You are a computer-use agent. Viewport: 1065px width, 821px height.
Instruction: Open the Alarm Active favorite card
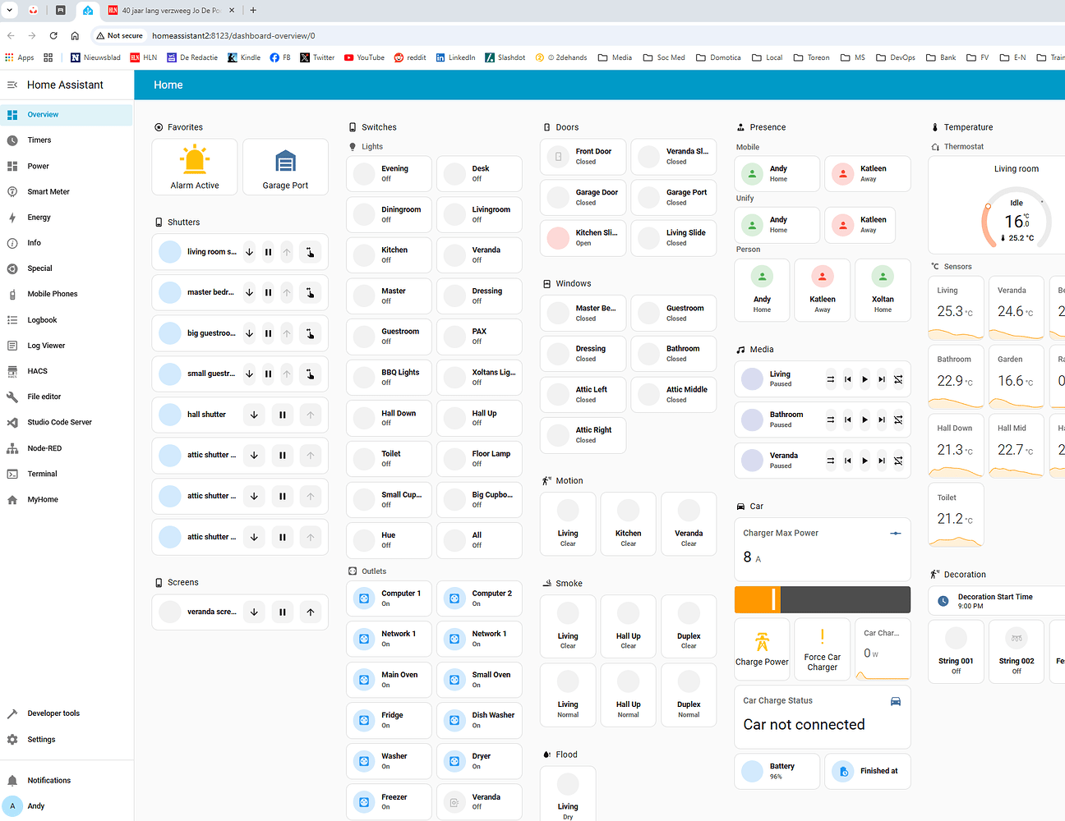tap(195, 167)
